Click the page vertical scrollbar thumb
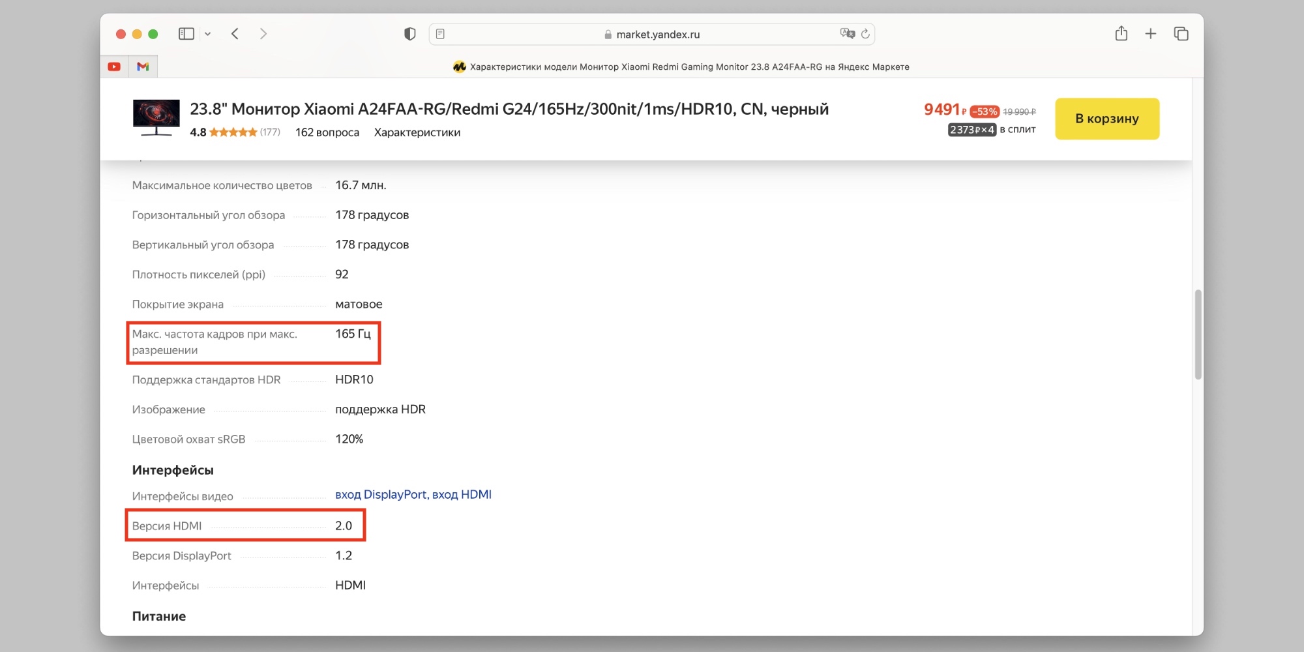Image resolution: width=1304 pixels, height=652 pixels. pos(1198,334)
